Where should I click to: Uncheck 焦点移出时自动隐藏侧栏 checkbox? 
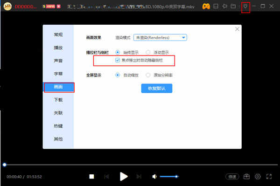point(118,60)
